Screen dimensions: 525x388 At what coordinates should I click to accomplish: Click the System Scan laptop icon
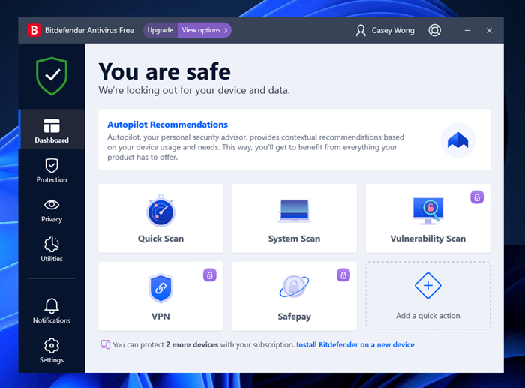pos(294,211)
